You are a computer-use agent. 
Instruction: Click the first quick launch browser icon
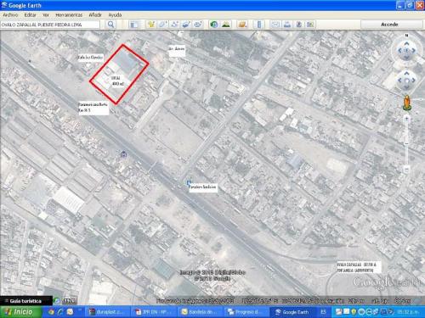(51, 312)
